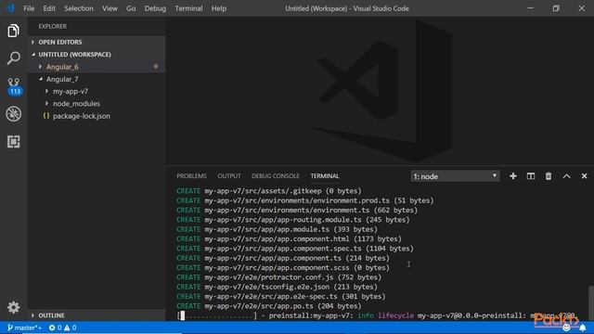This screenshot has height=334, width=594.
Task: Select the Terminal tab
Action: click(325, 176)
